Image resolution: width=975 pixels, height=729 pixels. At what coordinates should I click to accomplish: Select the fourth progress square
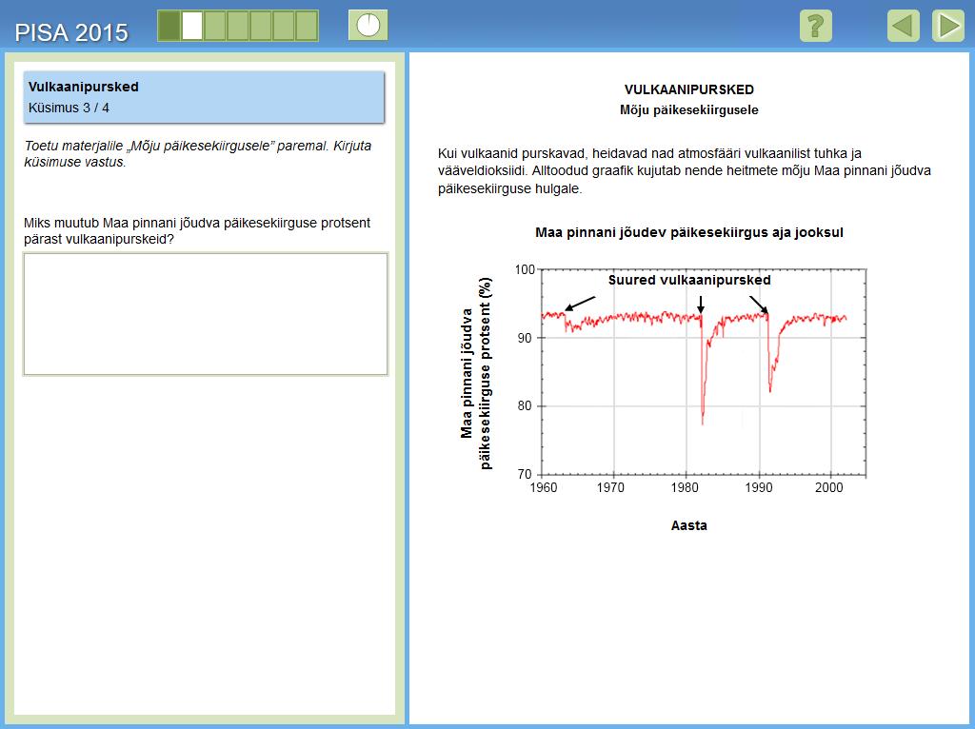point(238,26)
